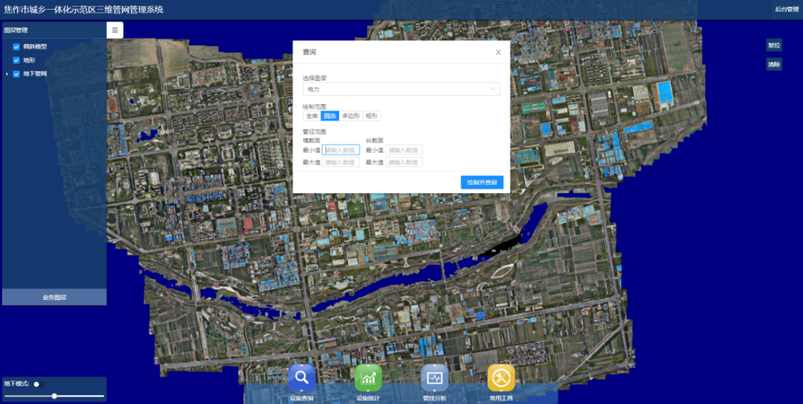Image resolution: width=803 pixels, height=404 pixels.
Task: Expand the 地下管网 tree node arrow
Action: coord(7,74)
